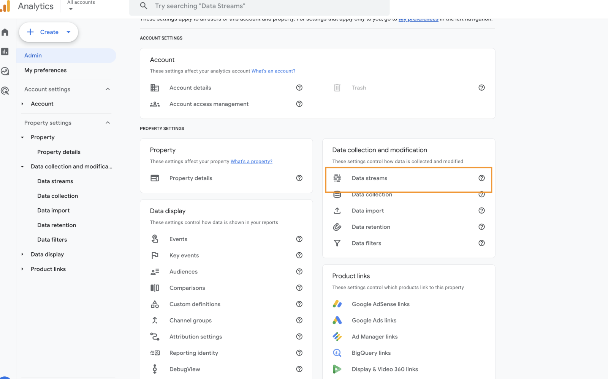Click the Audiences icon

tap(155, 272)
